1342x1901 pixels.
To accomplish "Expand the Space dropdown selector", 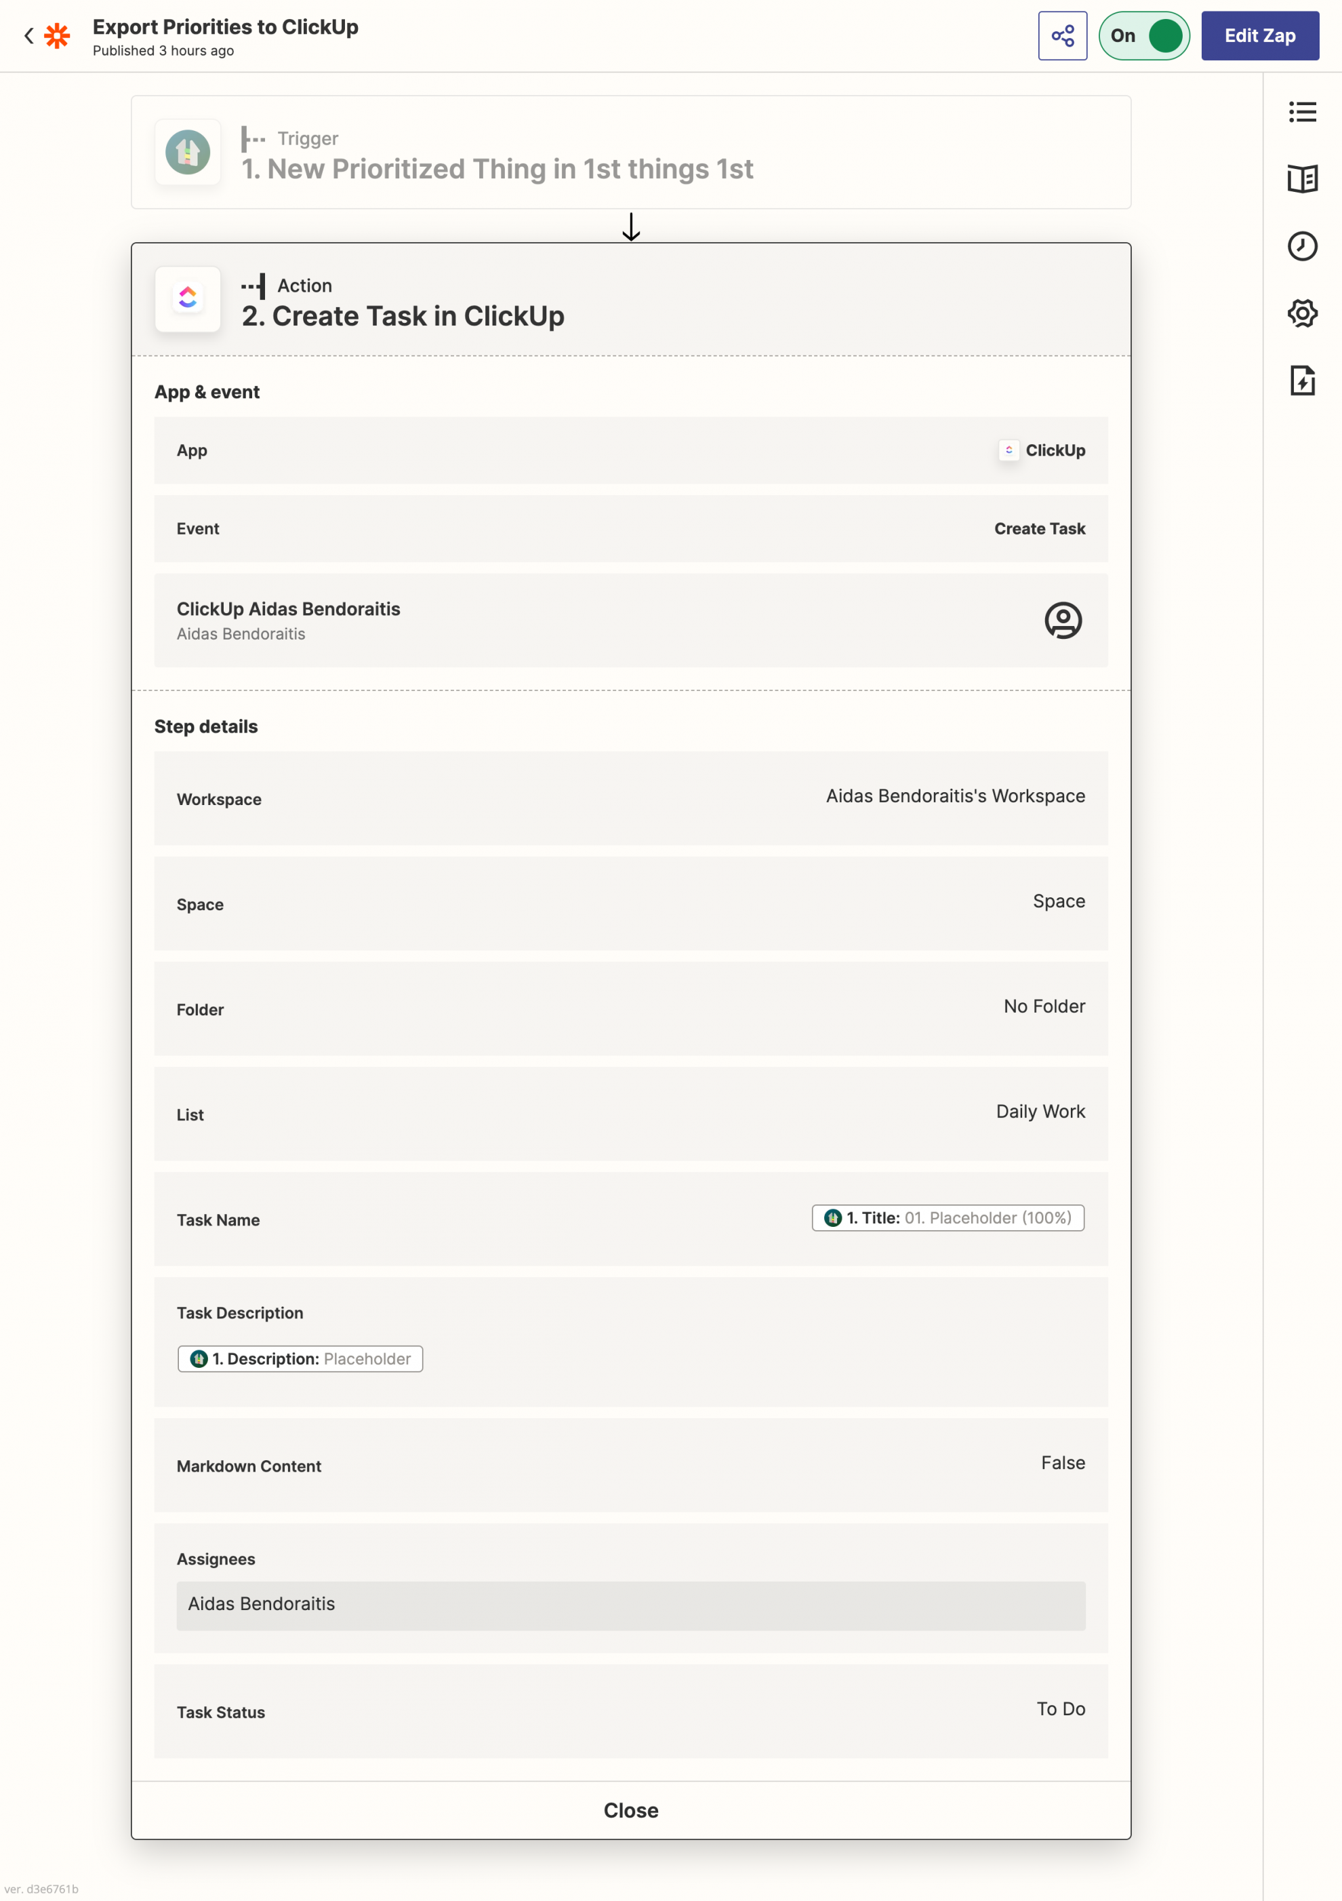I will [x=630, y=903].
